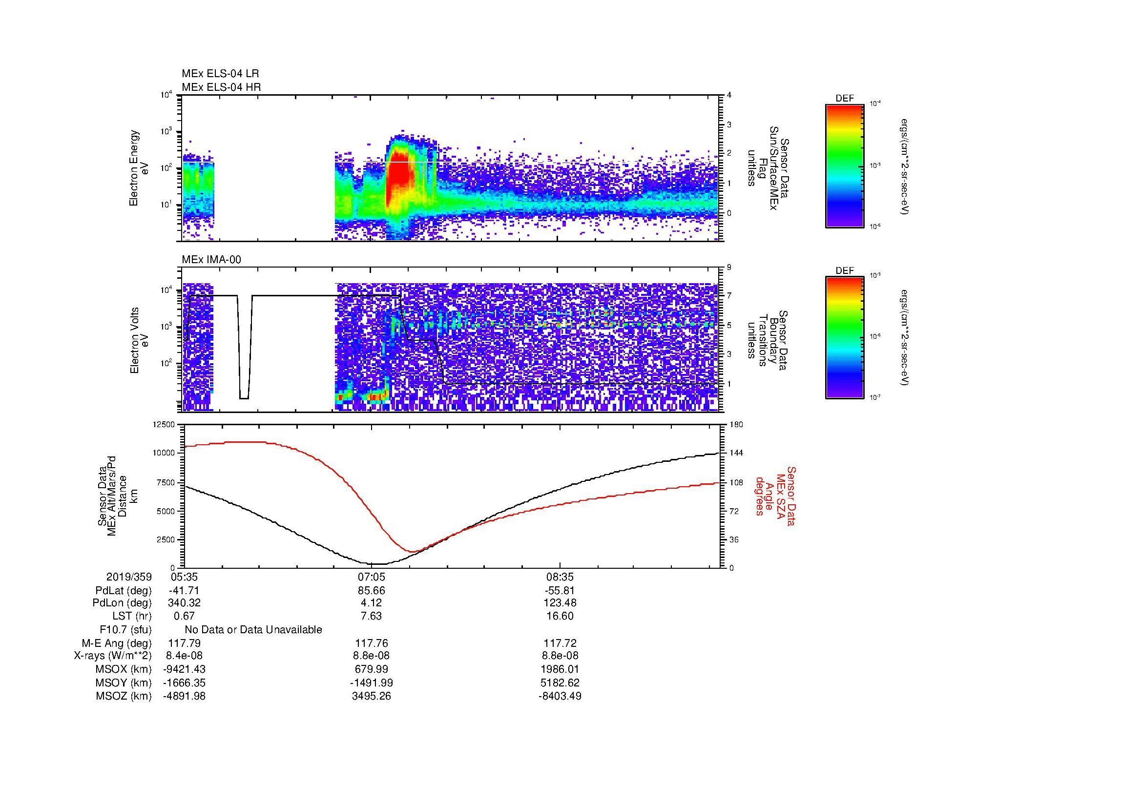
Task: Click the time tick label '08:35'
Action: click(x=560, y=577)
